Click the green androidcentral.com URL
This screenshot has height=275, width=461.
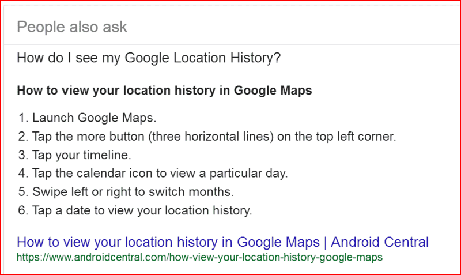pyautogui.click(x=200, y=257)
